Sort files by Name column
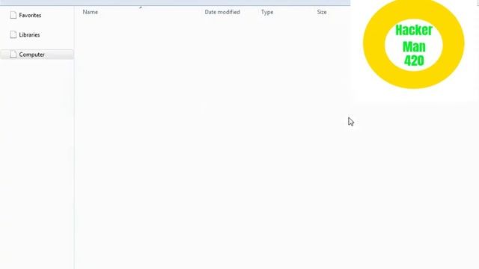Image resolution: width=479 pixels, height=269 pixels. coord(91,12)
